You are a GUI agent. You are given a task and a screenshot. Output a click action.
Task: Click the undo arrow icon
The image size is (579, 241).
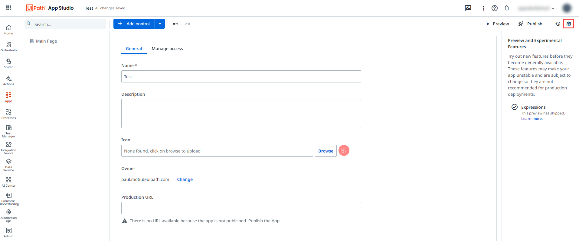[175, 24]
